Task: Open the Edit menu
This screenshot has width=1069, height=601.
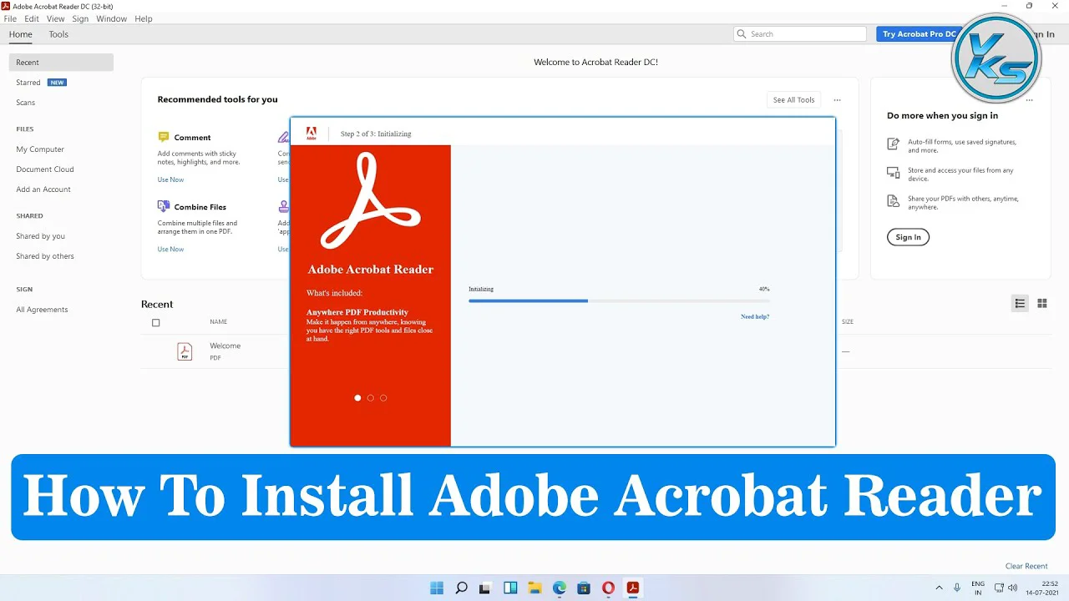Action: pyautogui.click(x=32, y=18)
